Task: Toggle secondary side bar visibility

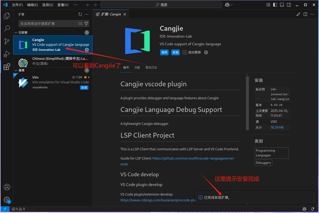Action: click(x=289, y=5)
